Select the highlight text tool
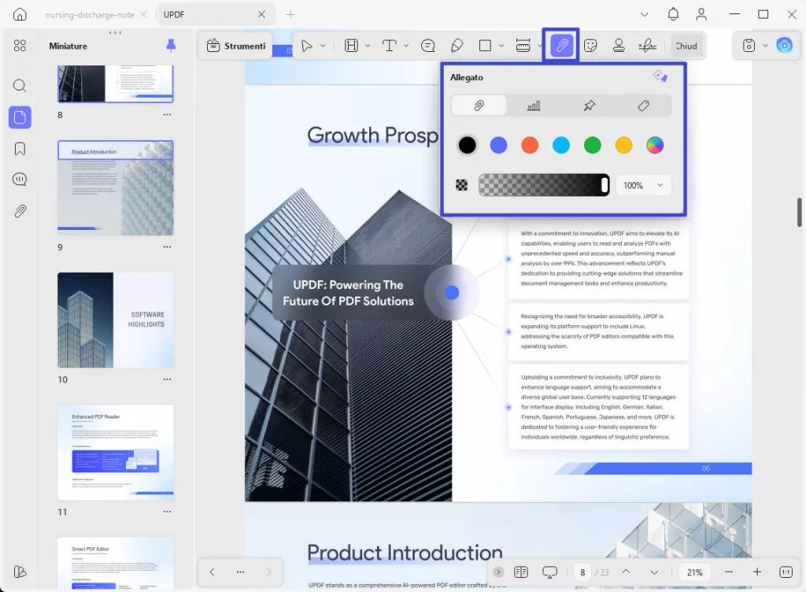Screen dimensions: 806x592 [351, 46]
